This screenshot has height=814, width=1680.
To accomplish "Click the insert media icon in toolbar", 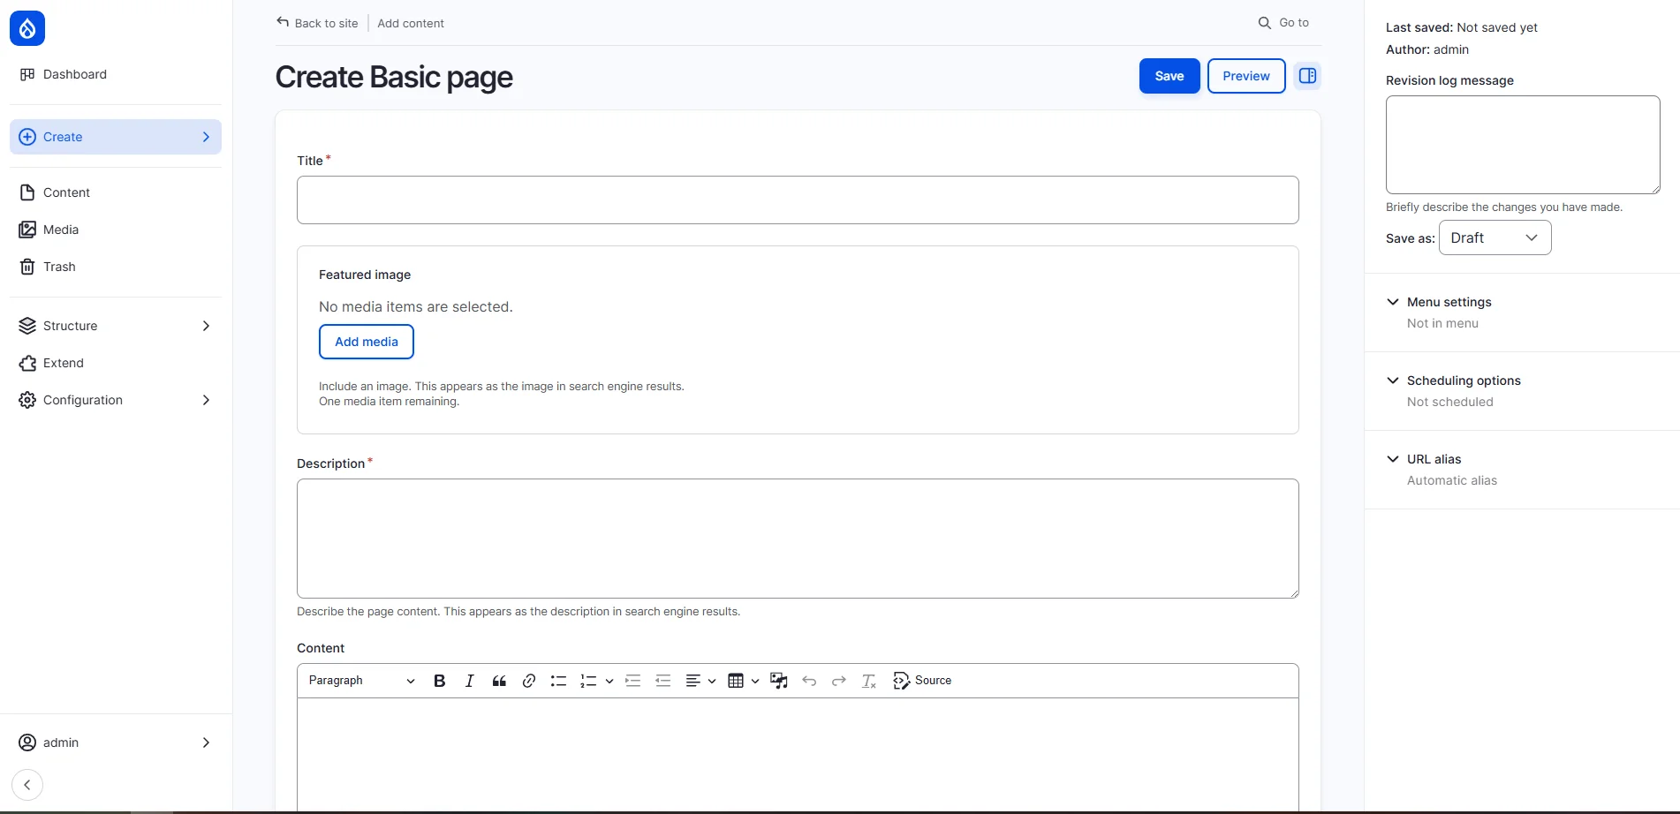I will coord(778,681).
